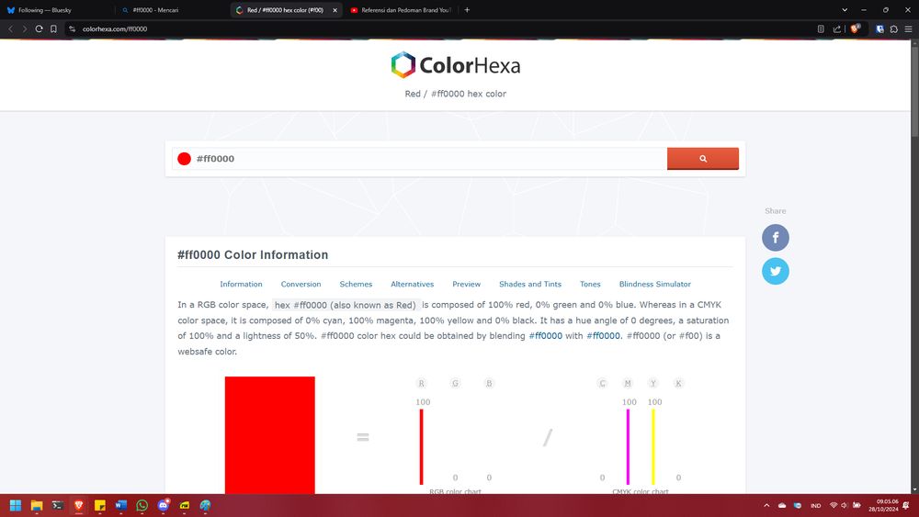Open Word from taskbar

121,505
